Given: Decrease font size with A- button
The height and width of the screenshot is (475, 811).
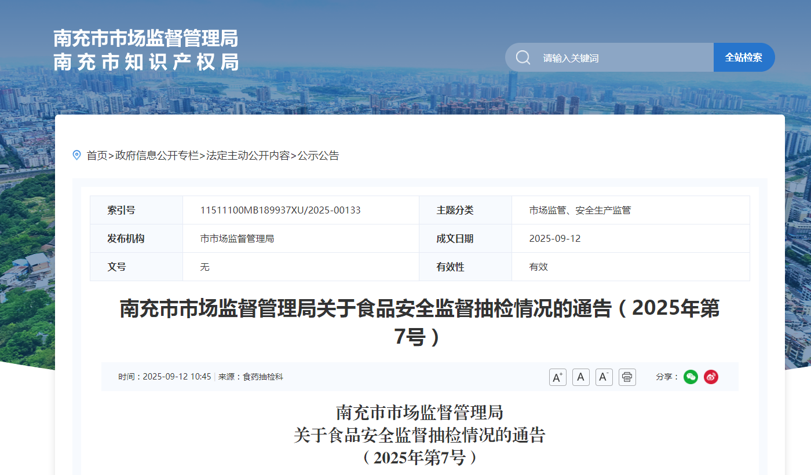Looking at the screenshot, I should click(604, 377).
